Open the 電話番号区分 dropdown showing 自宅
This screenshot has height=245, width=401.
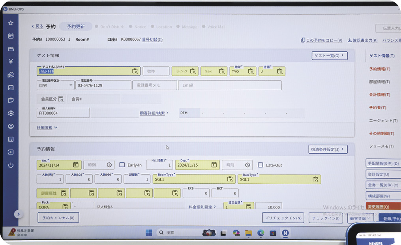click(55, 85)
